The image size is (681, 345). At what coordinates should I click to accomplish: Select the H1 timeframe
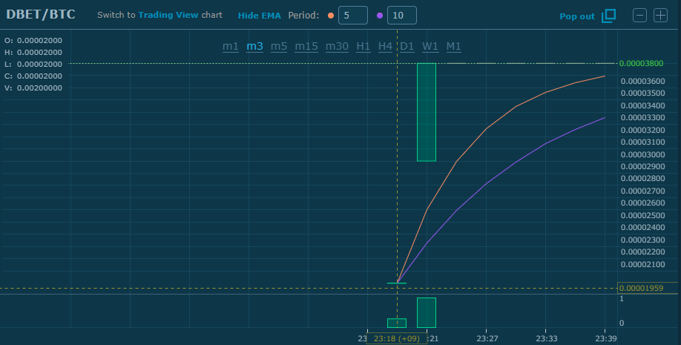coord(363,47)
